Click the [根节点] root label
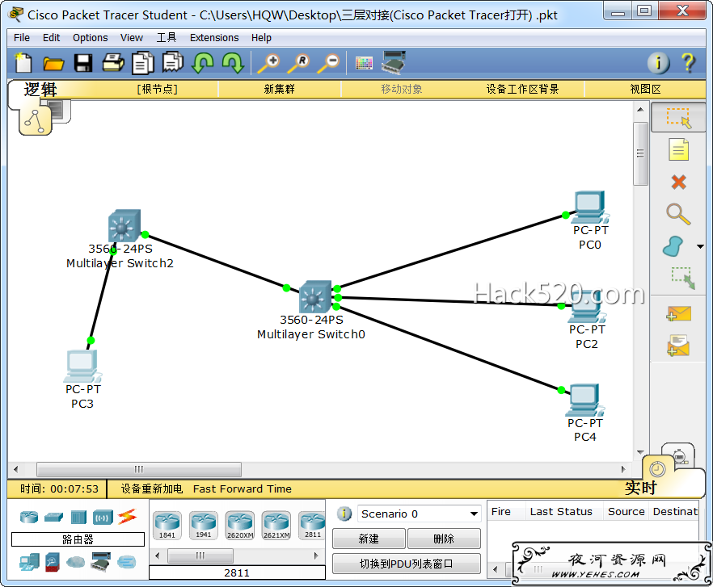 tap(158, 89)
